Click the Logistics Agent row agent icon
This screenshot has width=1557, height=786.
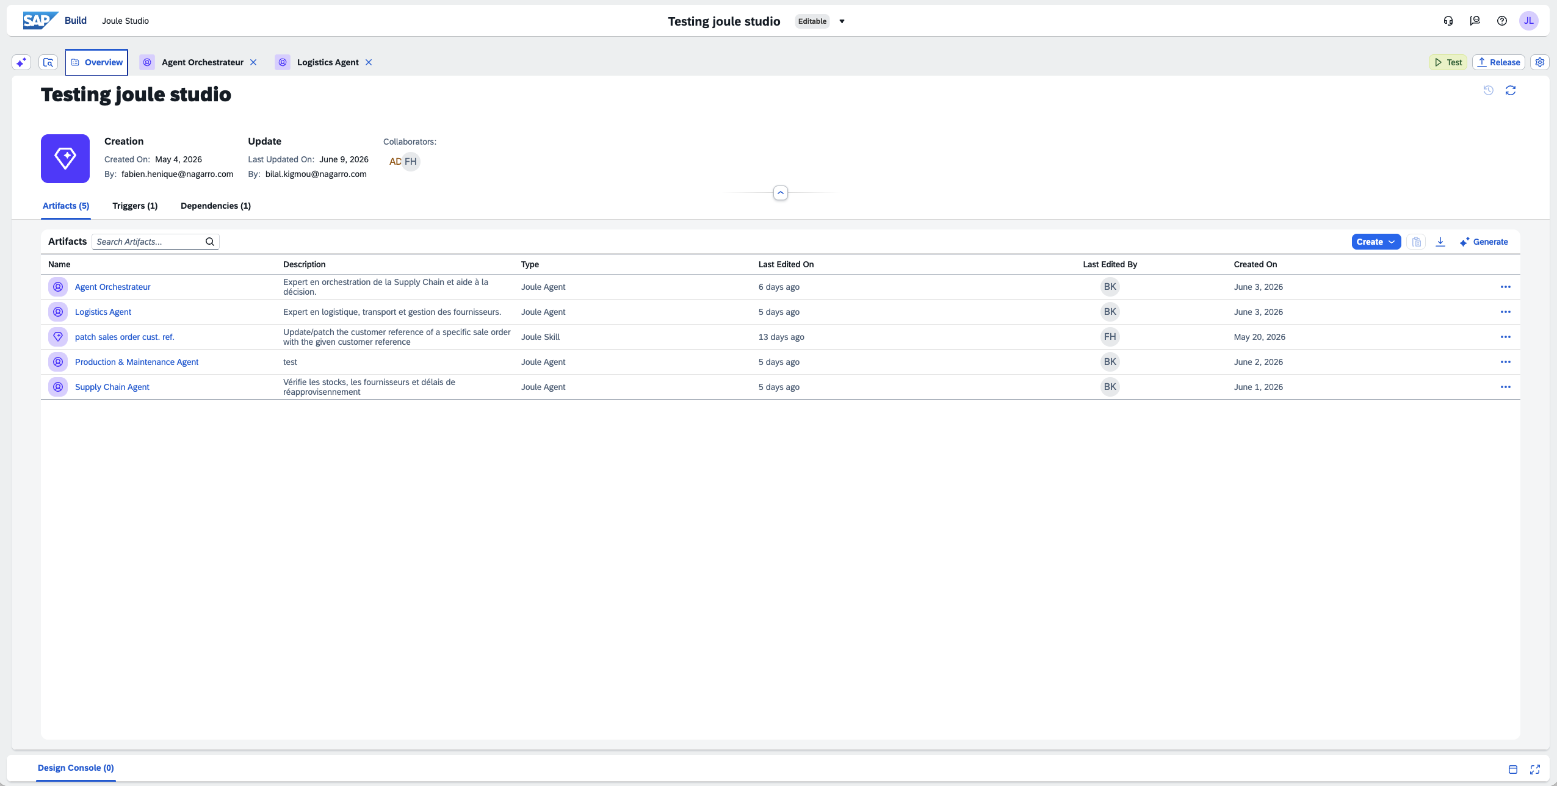click(x=58, y=312)
